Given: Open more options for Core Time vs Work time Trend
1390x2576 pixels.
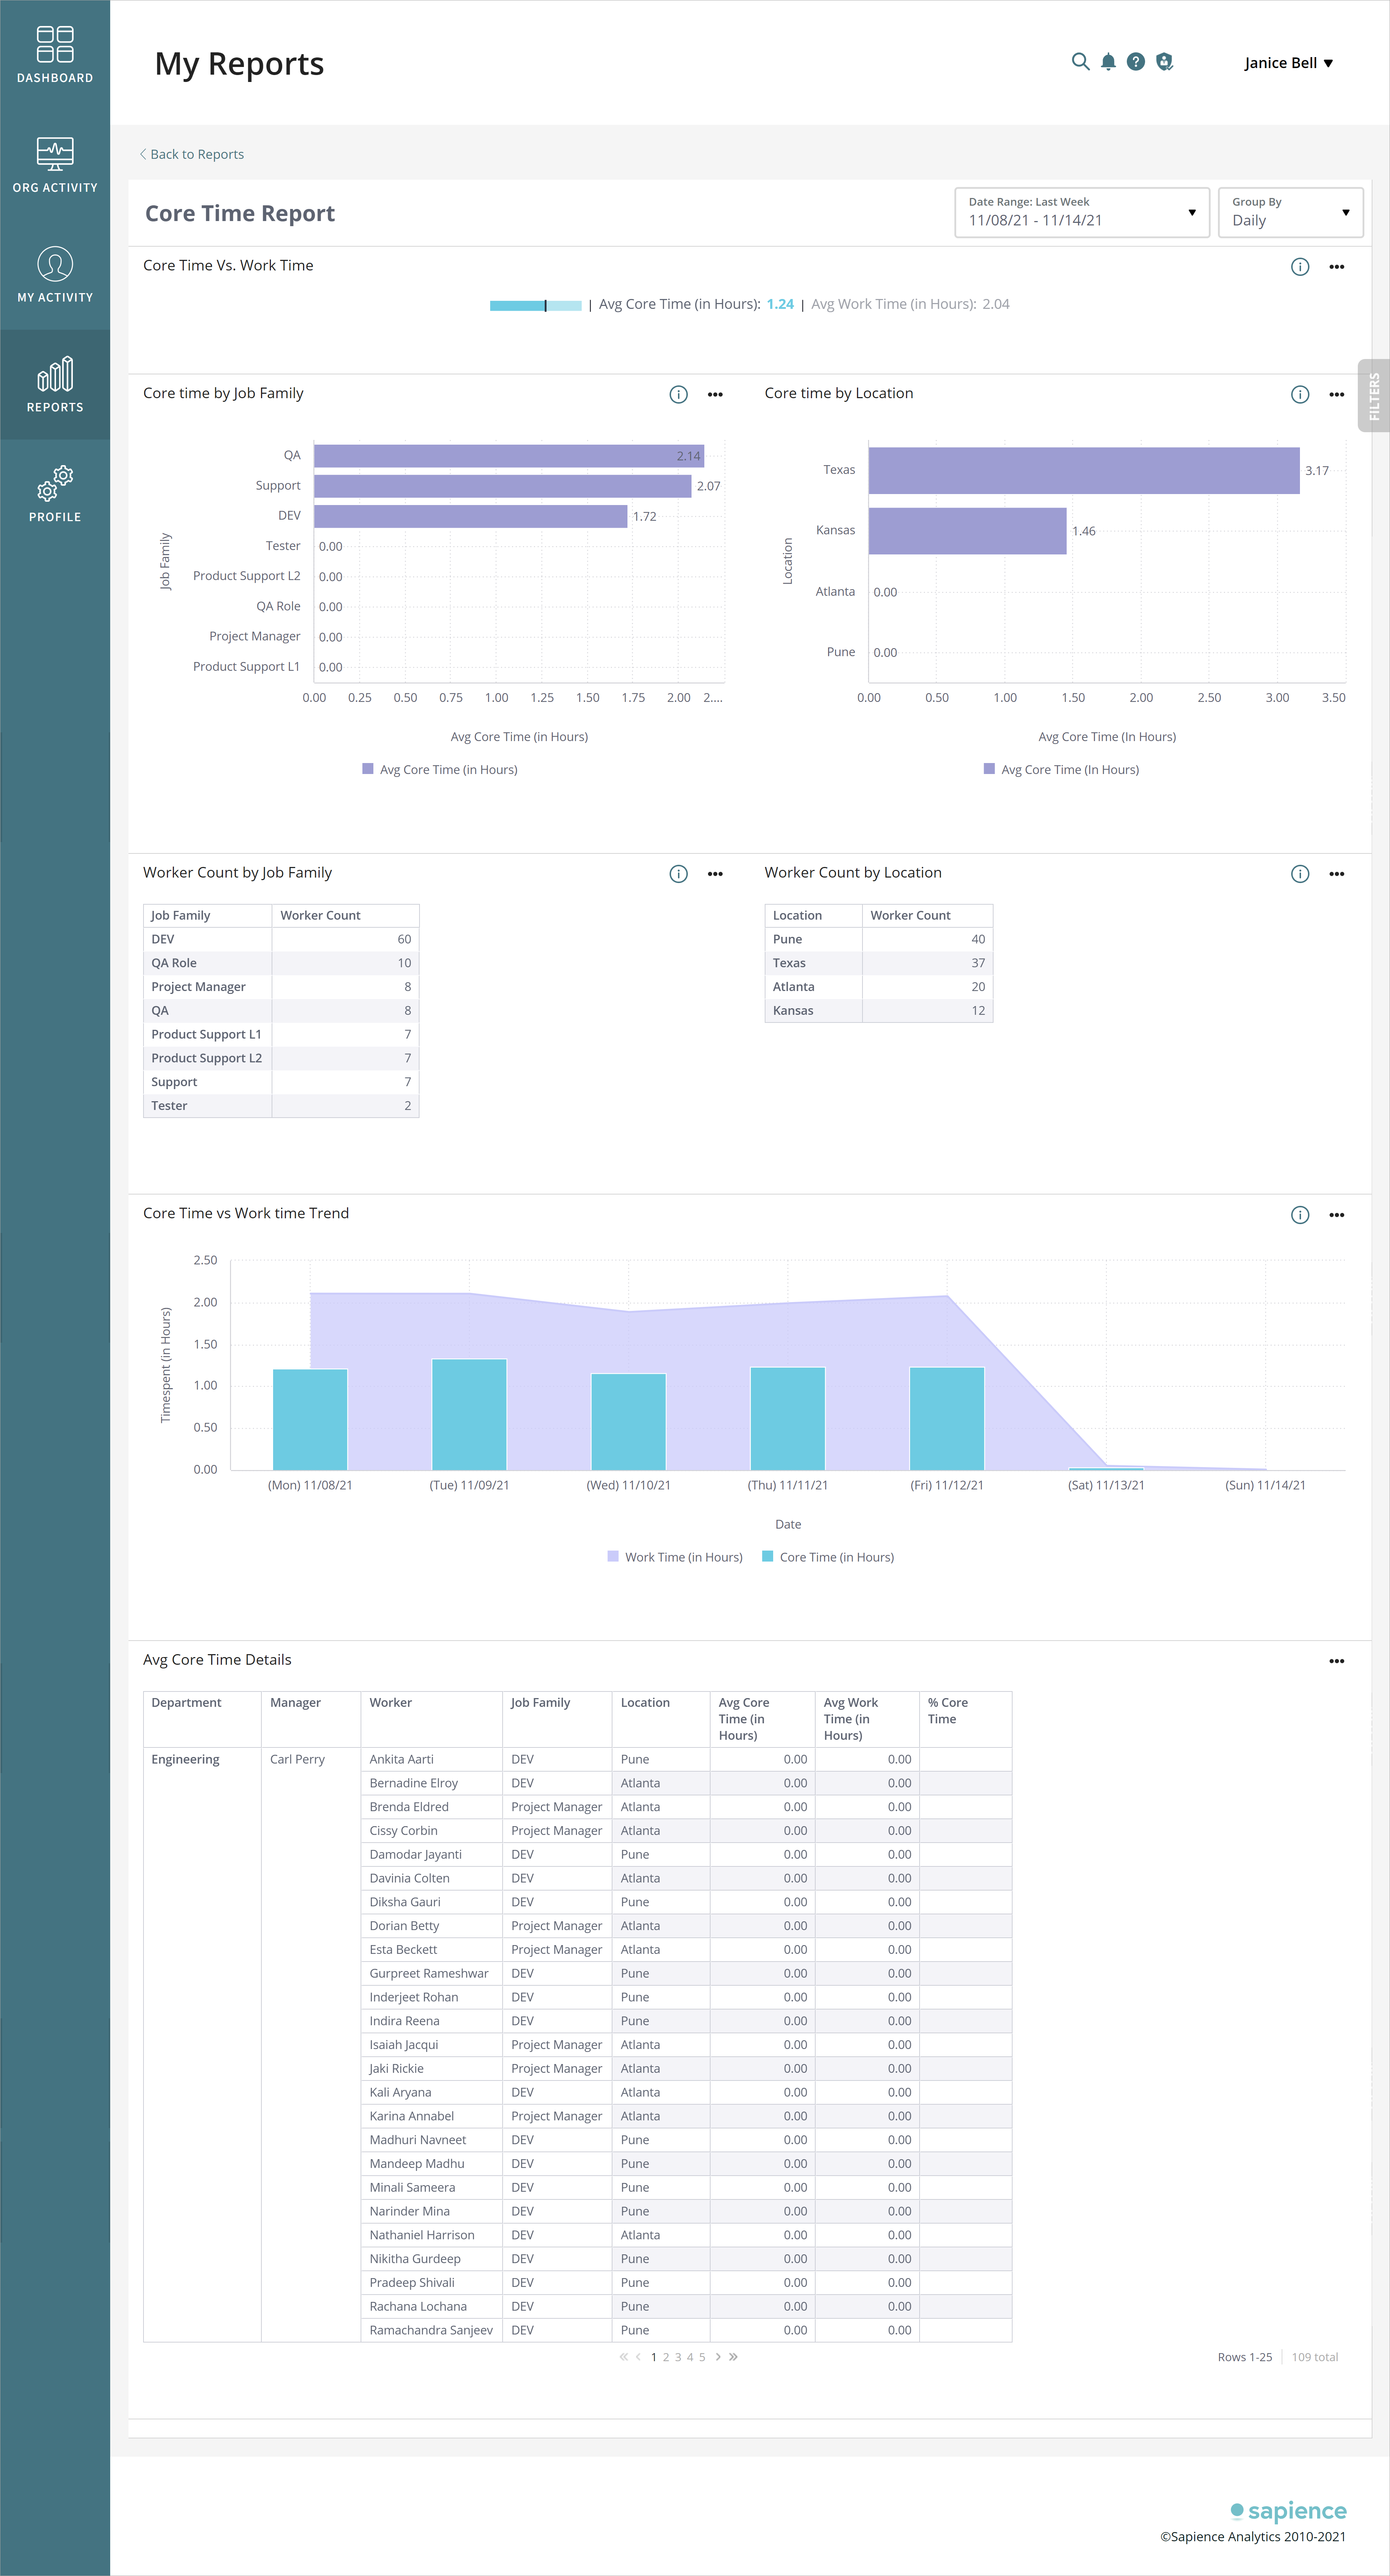Looking at the screenshot, I should coord(1337,1215).
